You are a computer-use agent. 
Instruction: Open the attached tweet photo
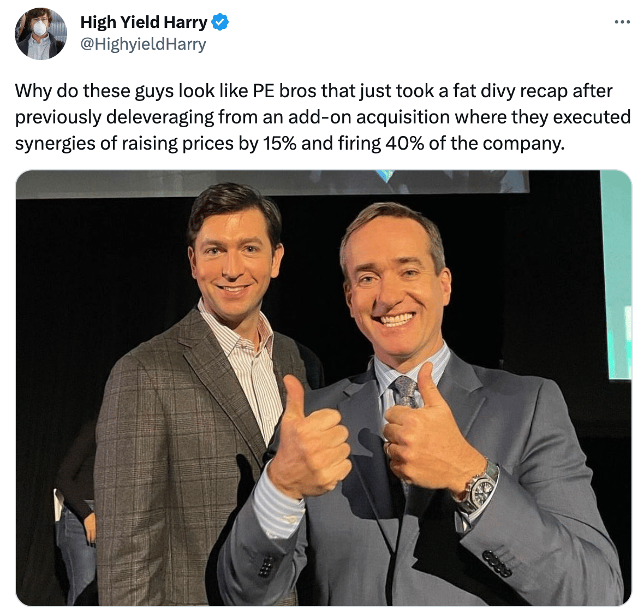[x=324, y=388]
